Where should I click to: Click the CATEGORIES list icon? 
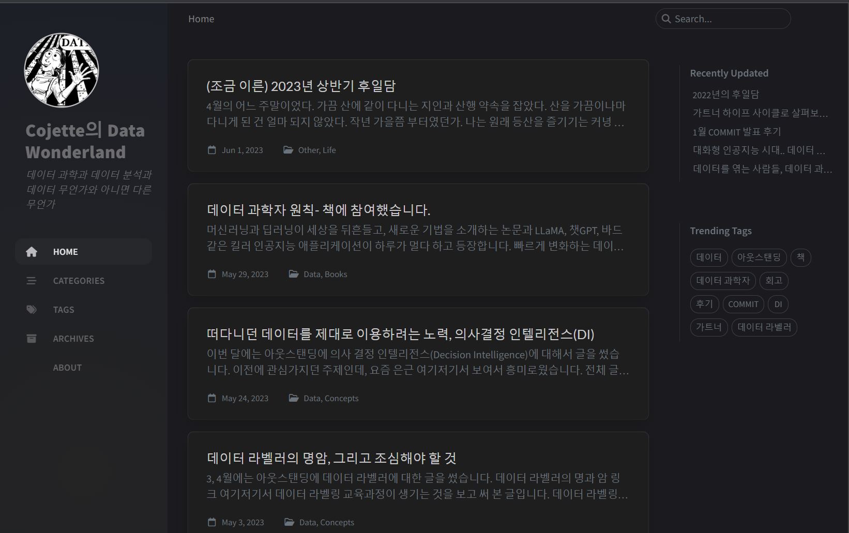tap(32, 281)
